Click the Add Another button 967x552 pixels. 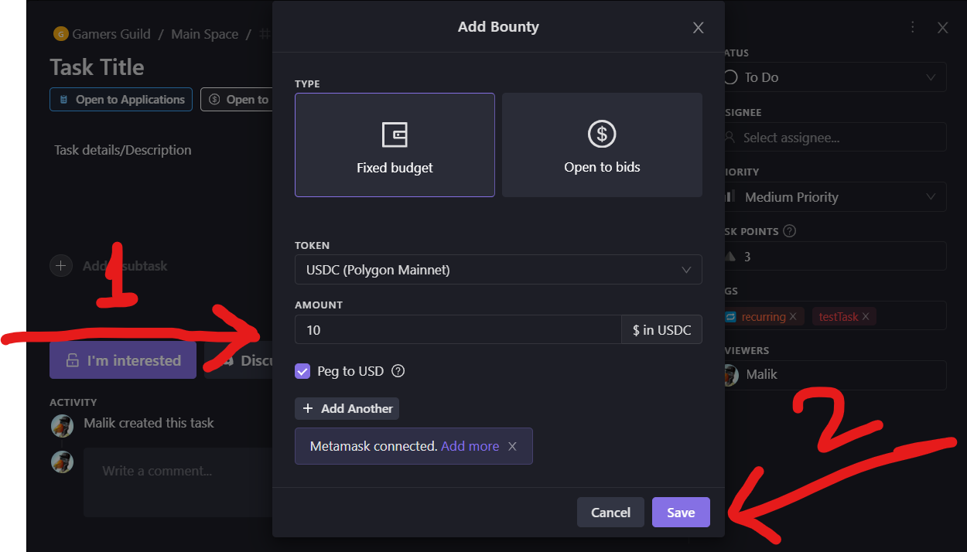click(347, 408)
